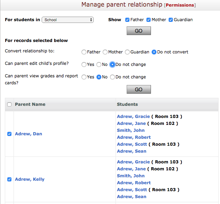Open the Adrew, Dan parent profile link
Viewport: 220px width, 204px height.
[x=28, y=134]
